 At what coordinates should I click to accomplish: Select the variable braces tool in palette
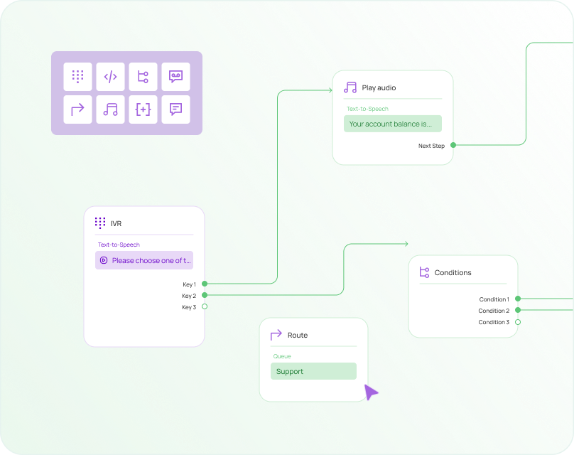point(143,109)
